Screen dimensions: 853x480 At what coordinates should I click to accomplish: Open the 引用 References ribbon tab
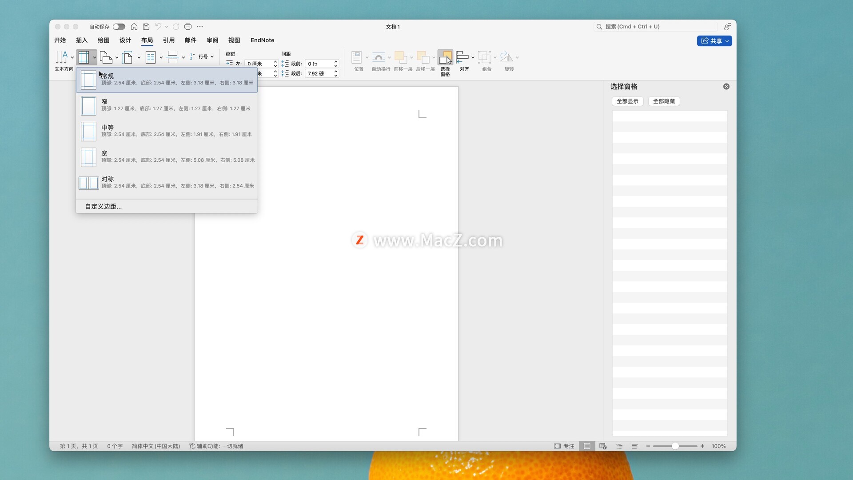[169, 40]
